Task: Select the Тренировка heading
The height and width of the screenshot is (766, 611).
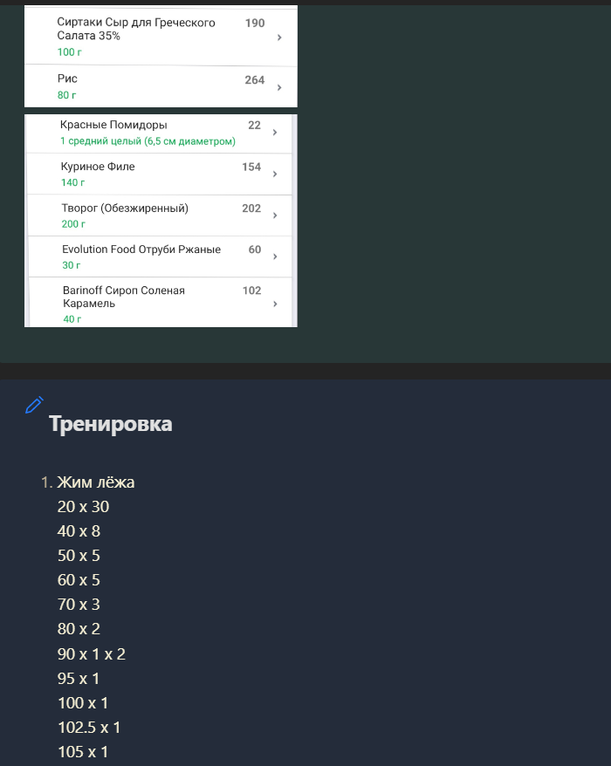Action: (111, 424)
